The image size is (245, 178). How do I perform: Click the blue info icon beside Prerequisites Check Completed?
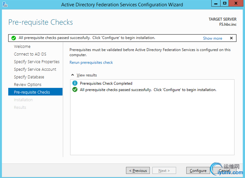[75, 83]
